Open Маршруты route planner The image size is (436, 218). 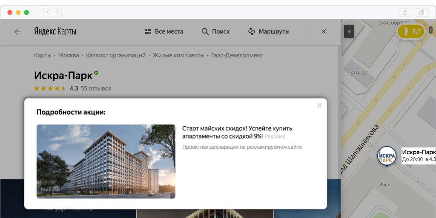click(x=269, y=31)
